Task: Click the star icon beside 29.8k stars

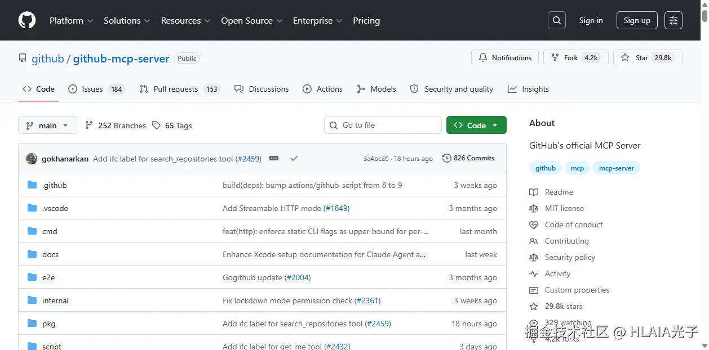Action: tap(534, 306)
